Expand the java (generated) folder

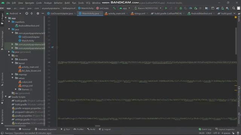(x=9, y=52)
